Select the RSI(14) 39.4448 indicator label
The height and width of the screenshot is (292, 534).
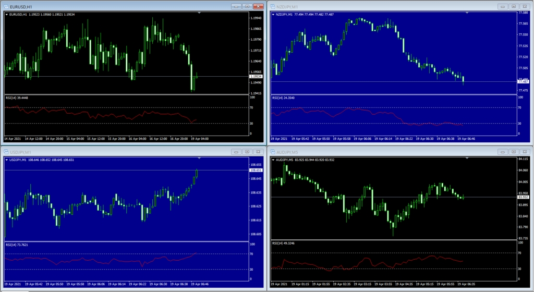[17, 98]
